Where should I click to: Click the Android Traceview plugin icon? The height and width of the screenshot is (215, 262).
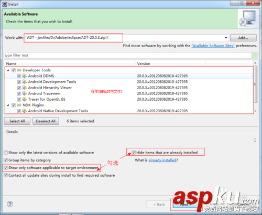(x=25, y=93)
